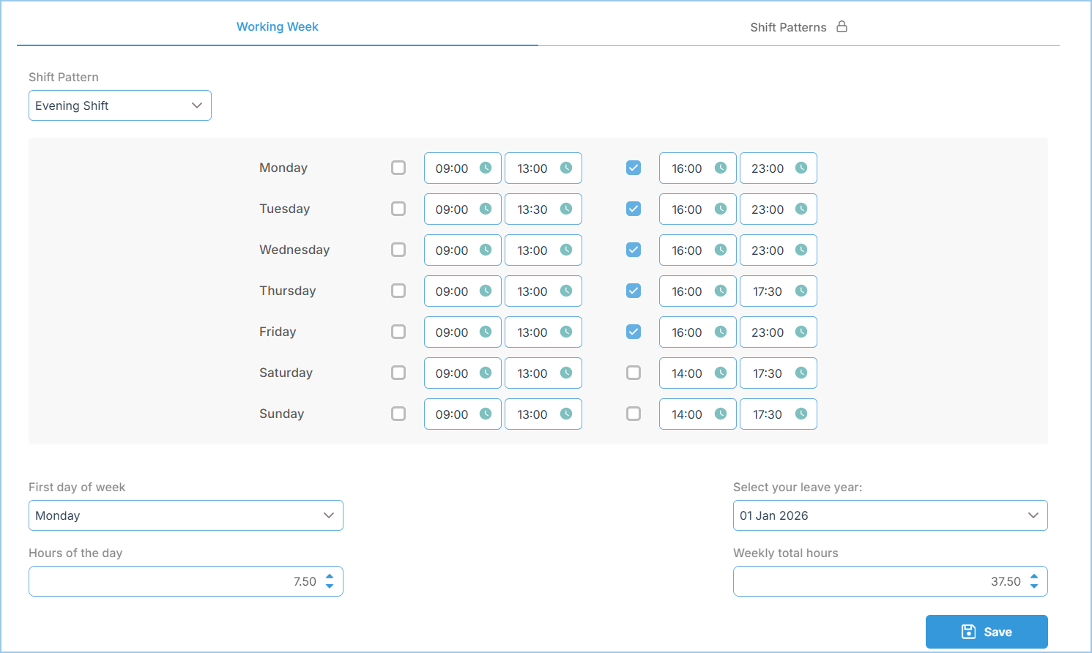The image size is (1092, 653).
Task: Switch to the Working Week tab
Action: [278, 26]
